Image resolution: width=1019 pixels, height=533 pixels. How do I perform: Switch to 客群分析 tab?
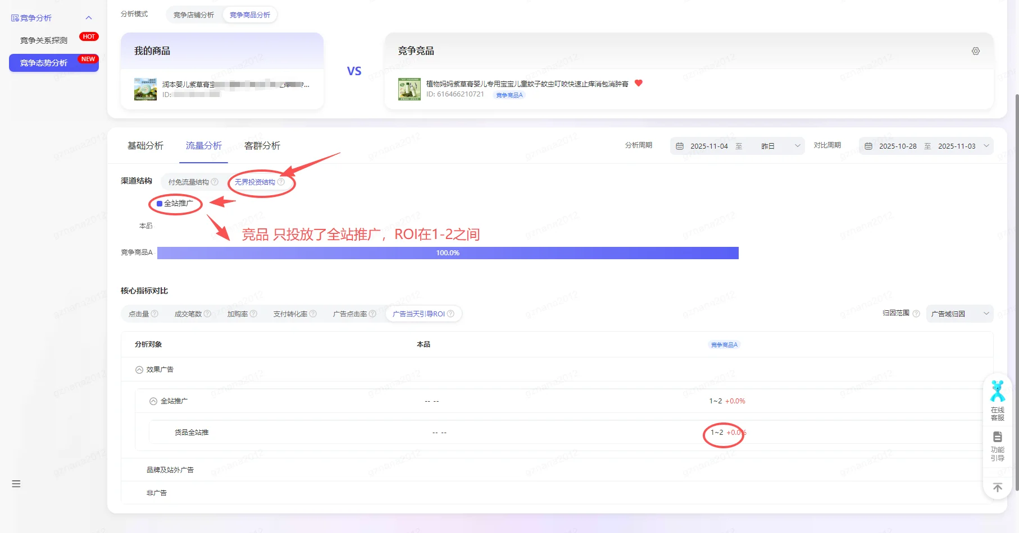coord(262,146)
